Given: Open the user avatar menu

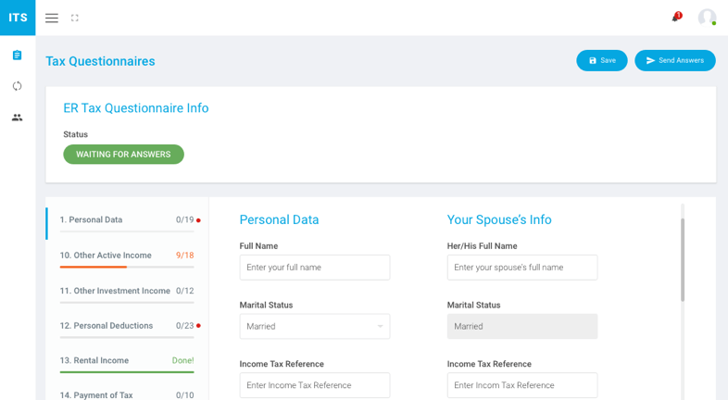Looking at the screenshot, I should 707,18.
